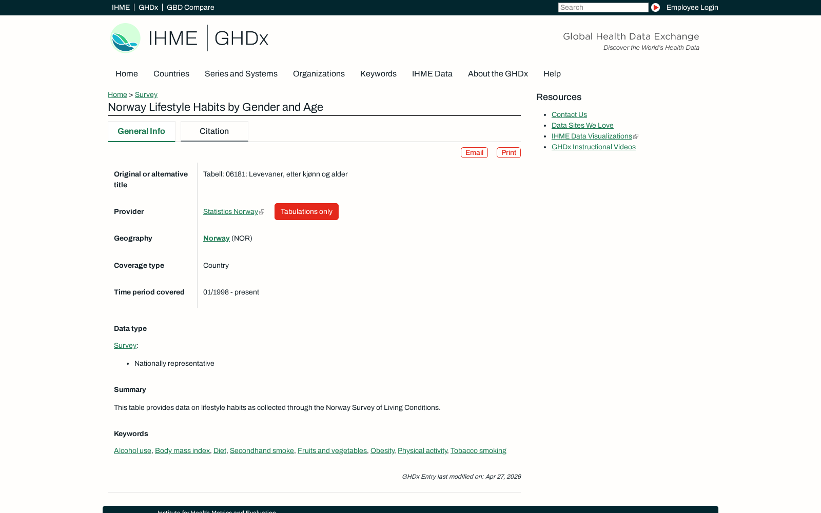The width and height of the screenshot is (821, 513).
Task: Open Data Sites We Love link
Action: click(x=582, y=126)
